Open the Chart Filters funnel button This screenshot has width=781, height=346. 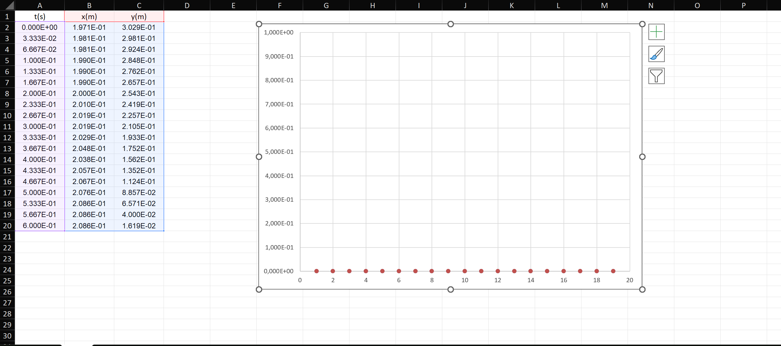[x=656, y=76]
